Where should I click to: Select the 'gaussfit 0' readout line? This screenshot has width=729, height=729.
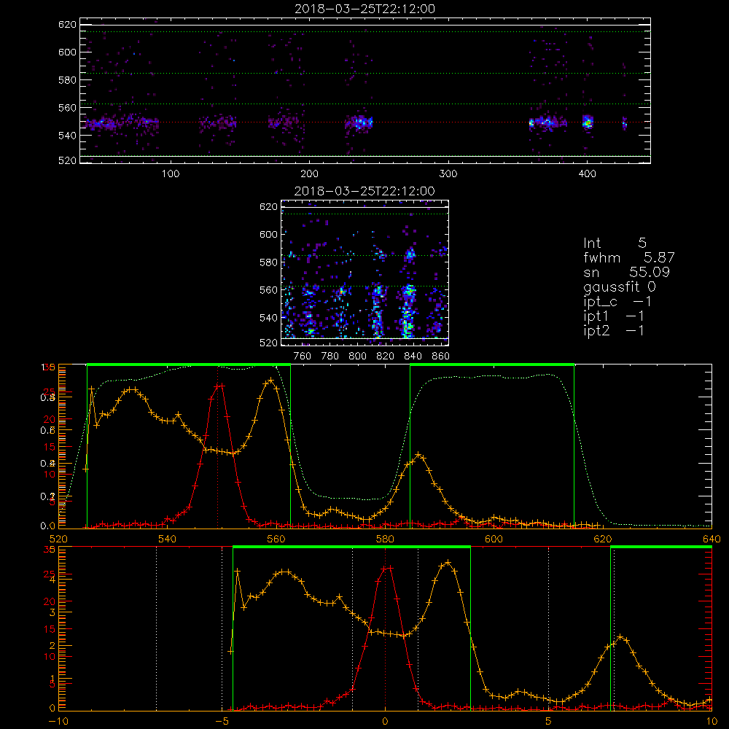619,286
